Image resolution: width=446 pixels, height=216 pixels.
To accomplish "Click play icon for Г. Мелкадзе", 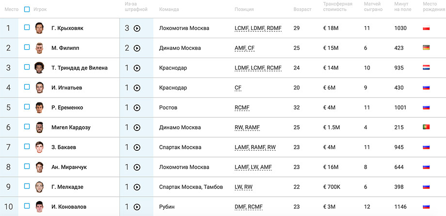I will point(137,187).
